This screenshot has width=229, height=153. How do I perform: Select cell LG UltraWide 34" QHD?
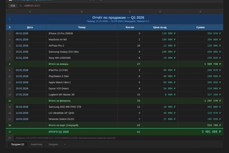[x=82, y=113]
